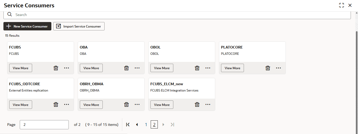Go to previous page arrow
The height and width of the screenshot is (134, 358).
tap(137, 125)
